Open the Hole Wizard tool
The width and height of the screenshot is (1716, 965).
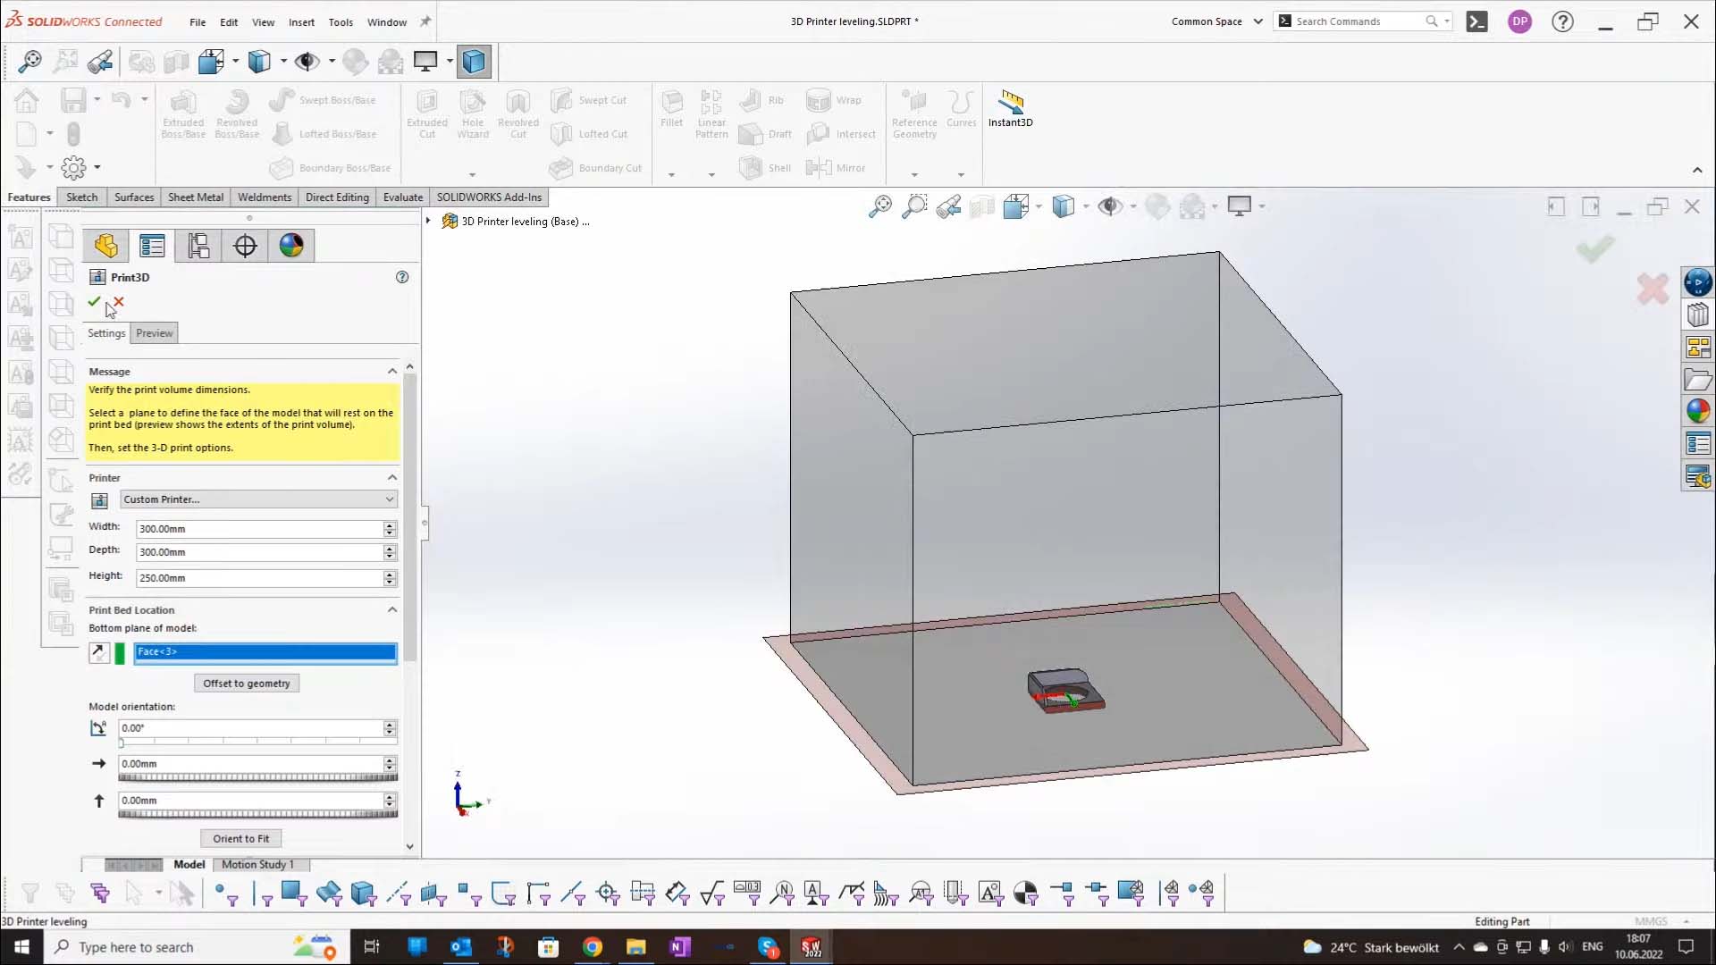[x=473, y=114]
